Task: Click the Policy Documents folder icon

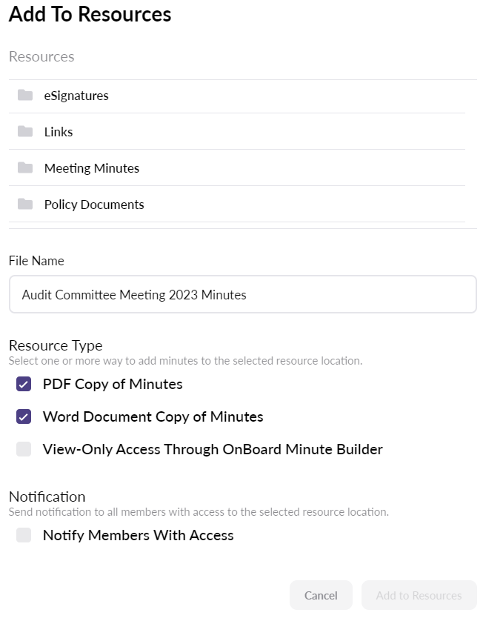Action: click(x=25, y=205)
